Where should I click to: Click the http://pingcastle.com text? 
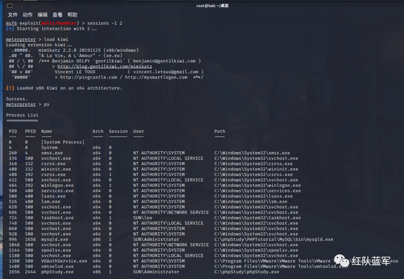coord(88,77)
